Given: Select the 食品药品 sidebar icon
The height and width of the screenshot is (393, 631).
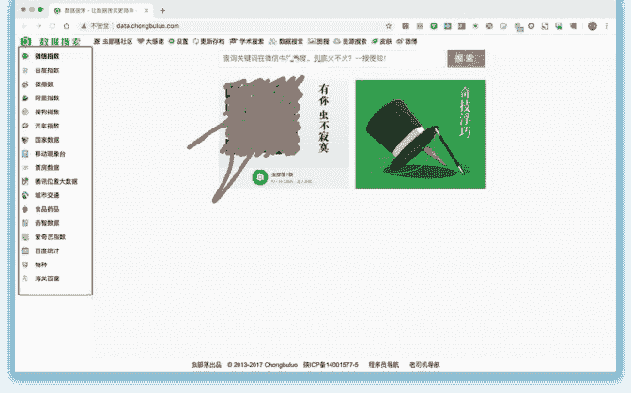Looking at the screenshot, I should coord(25,209).
